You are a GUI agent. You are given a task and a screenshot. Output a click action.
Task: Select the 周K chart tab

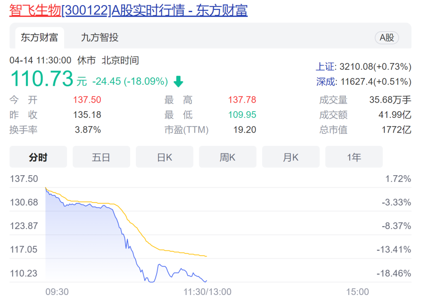coord(228,157)
